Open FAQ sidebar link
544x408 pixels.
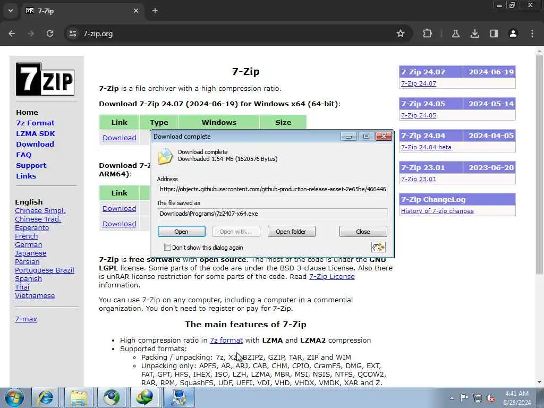(23, 155)
